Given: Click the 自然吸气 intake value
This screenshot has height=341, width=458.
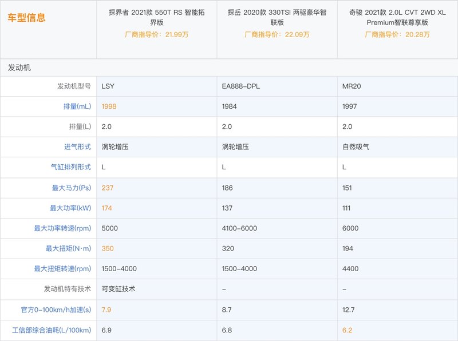Looking at the screenshot, I should click(356, 147).
